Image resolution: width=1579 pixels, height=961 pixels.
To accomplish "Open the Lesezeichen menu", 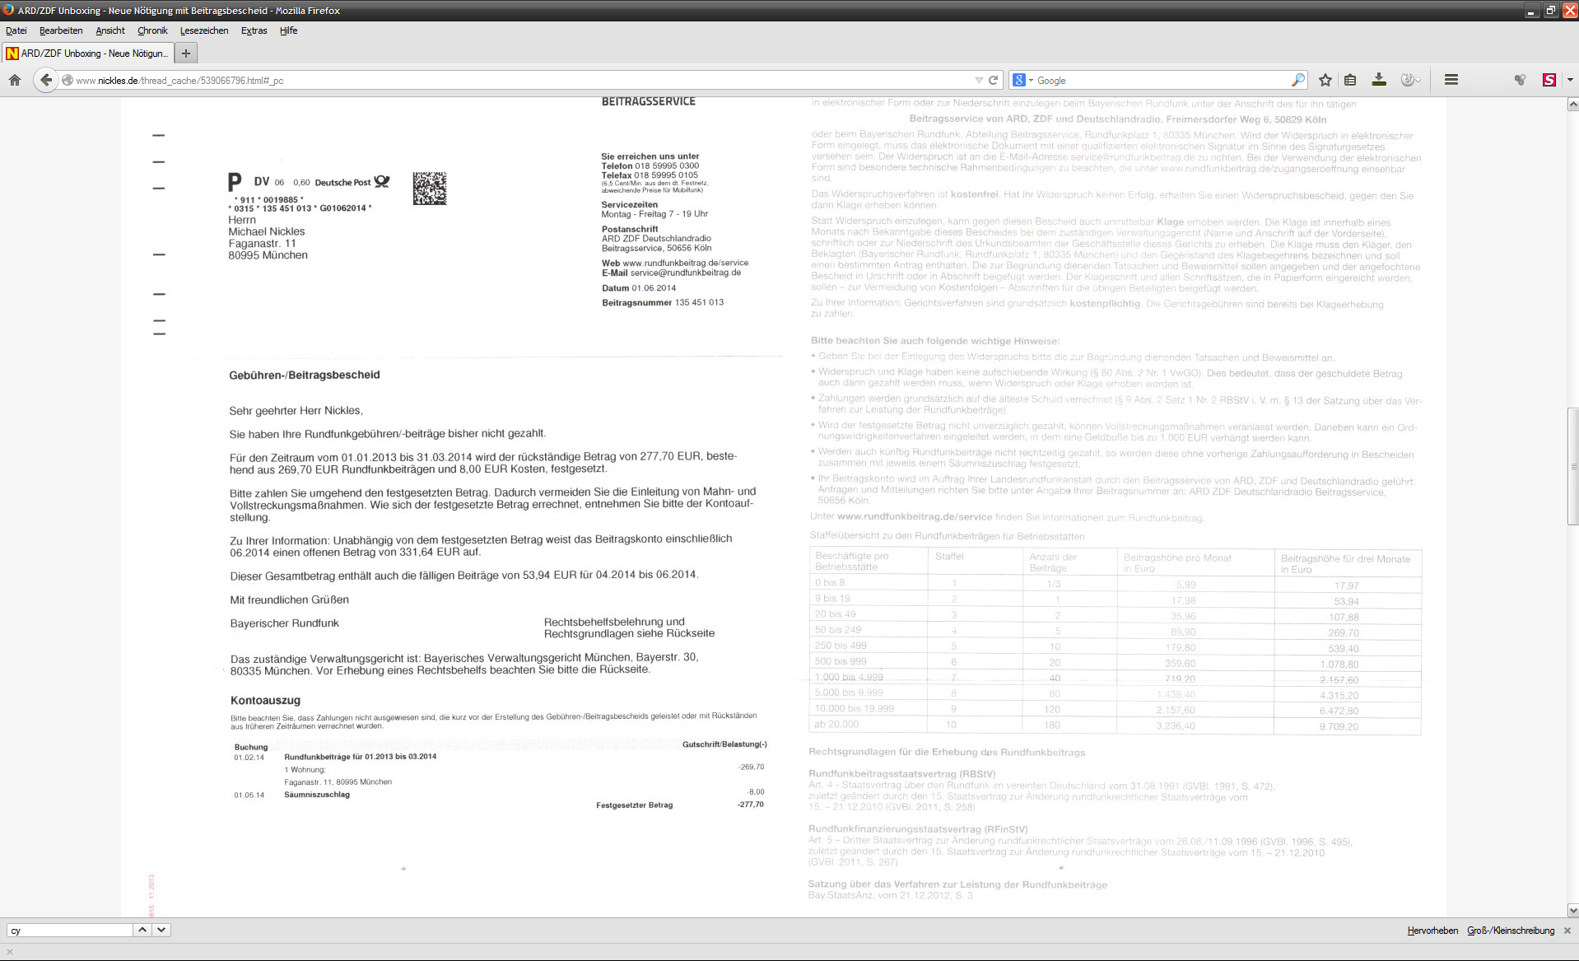I will coord(204,30).
